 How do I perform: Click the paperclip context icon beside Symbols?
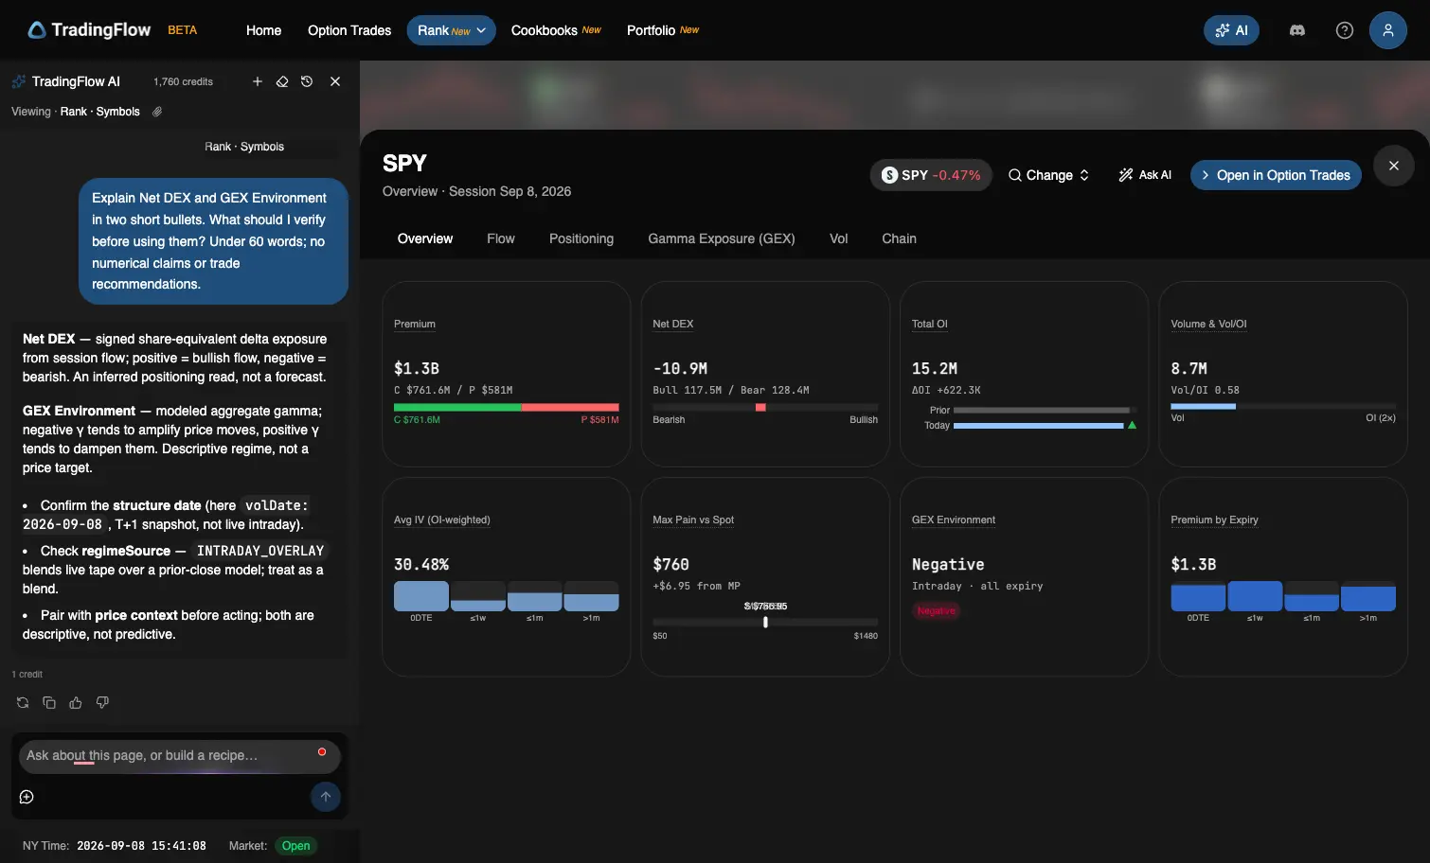point(157,112)
